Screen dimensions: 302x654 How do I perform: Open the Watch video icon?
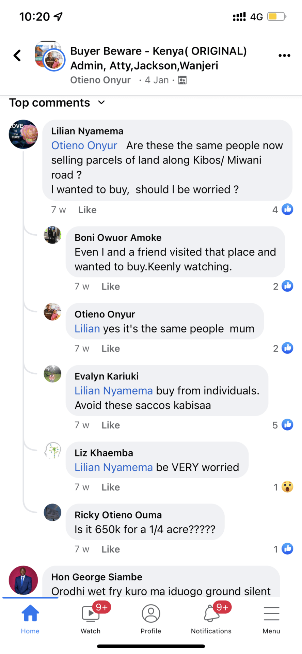click(x=90, y=613)
